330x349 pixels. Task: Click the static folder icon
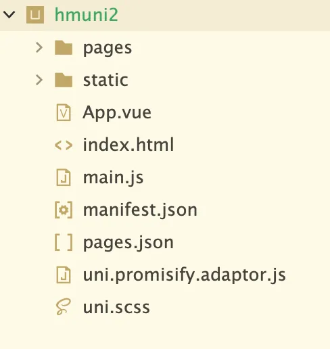[x=64, y=80]
